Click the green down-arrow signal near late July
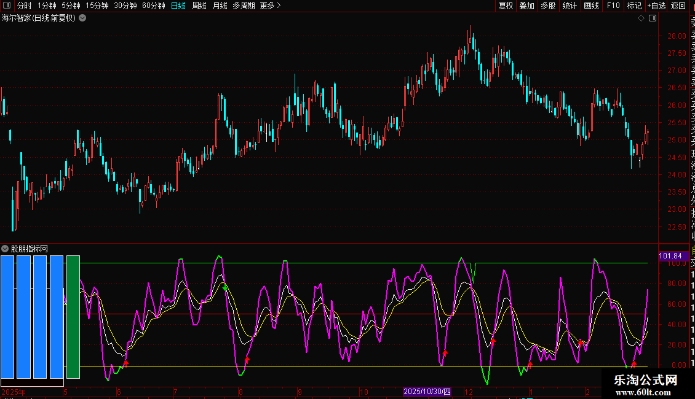Viewport: 695px width, 399px height. coord(225,287)
